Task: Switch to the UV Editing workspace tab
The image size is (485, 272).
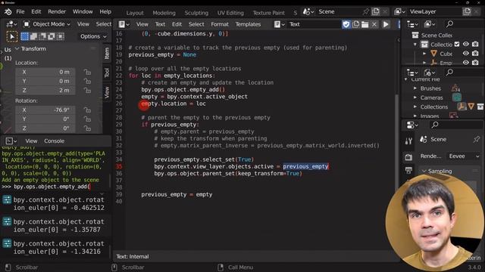Action: pos(230,13)
